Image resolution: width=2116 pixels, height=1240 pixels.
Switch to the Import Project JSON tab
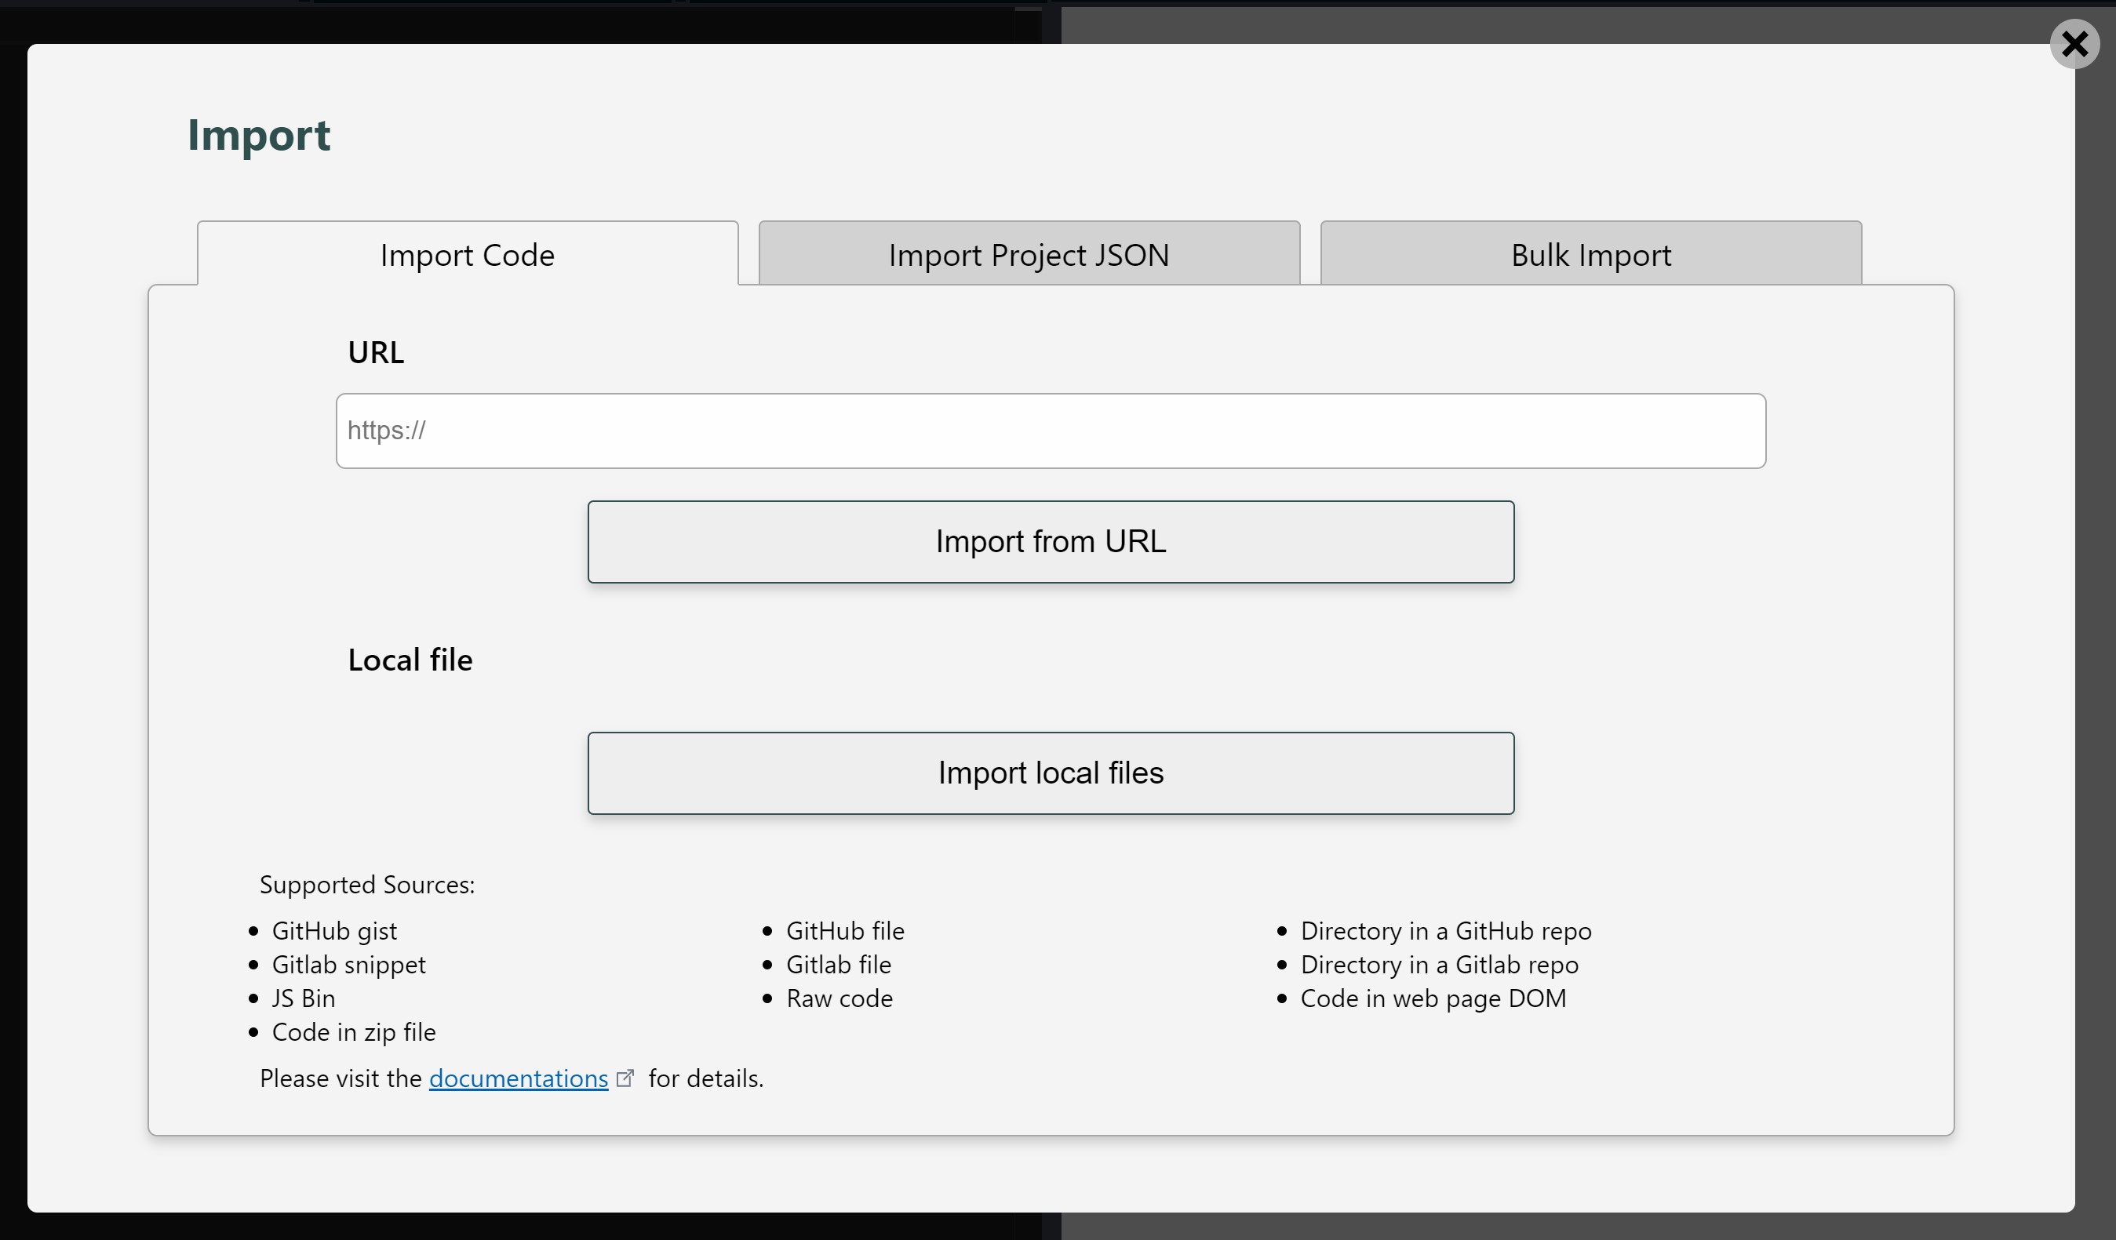tap(1028, 254)
